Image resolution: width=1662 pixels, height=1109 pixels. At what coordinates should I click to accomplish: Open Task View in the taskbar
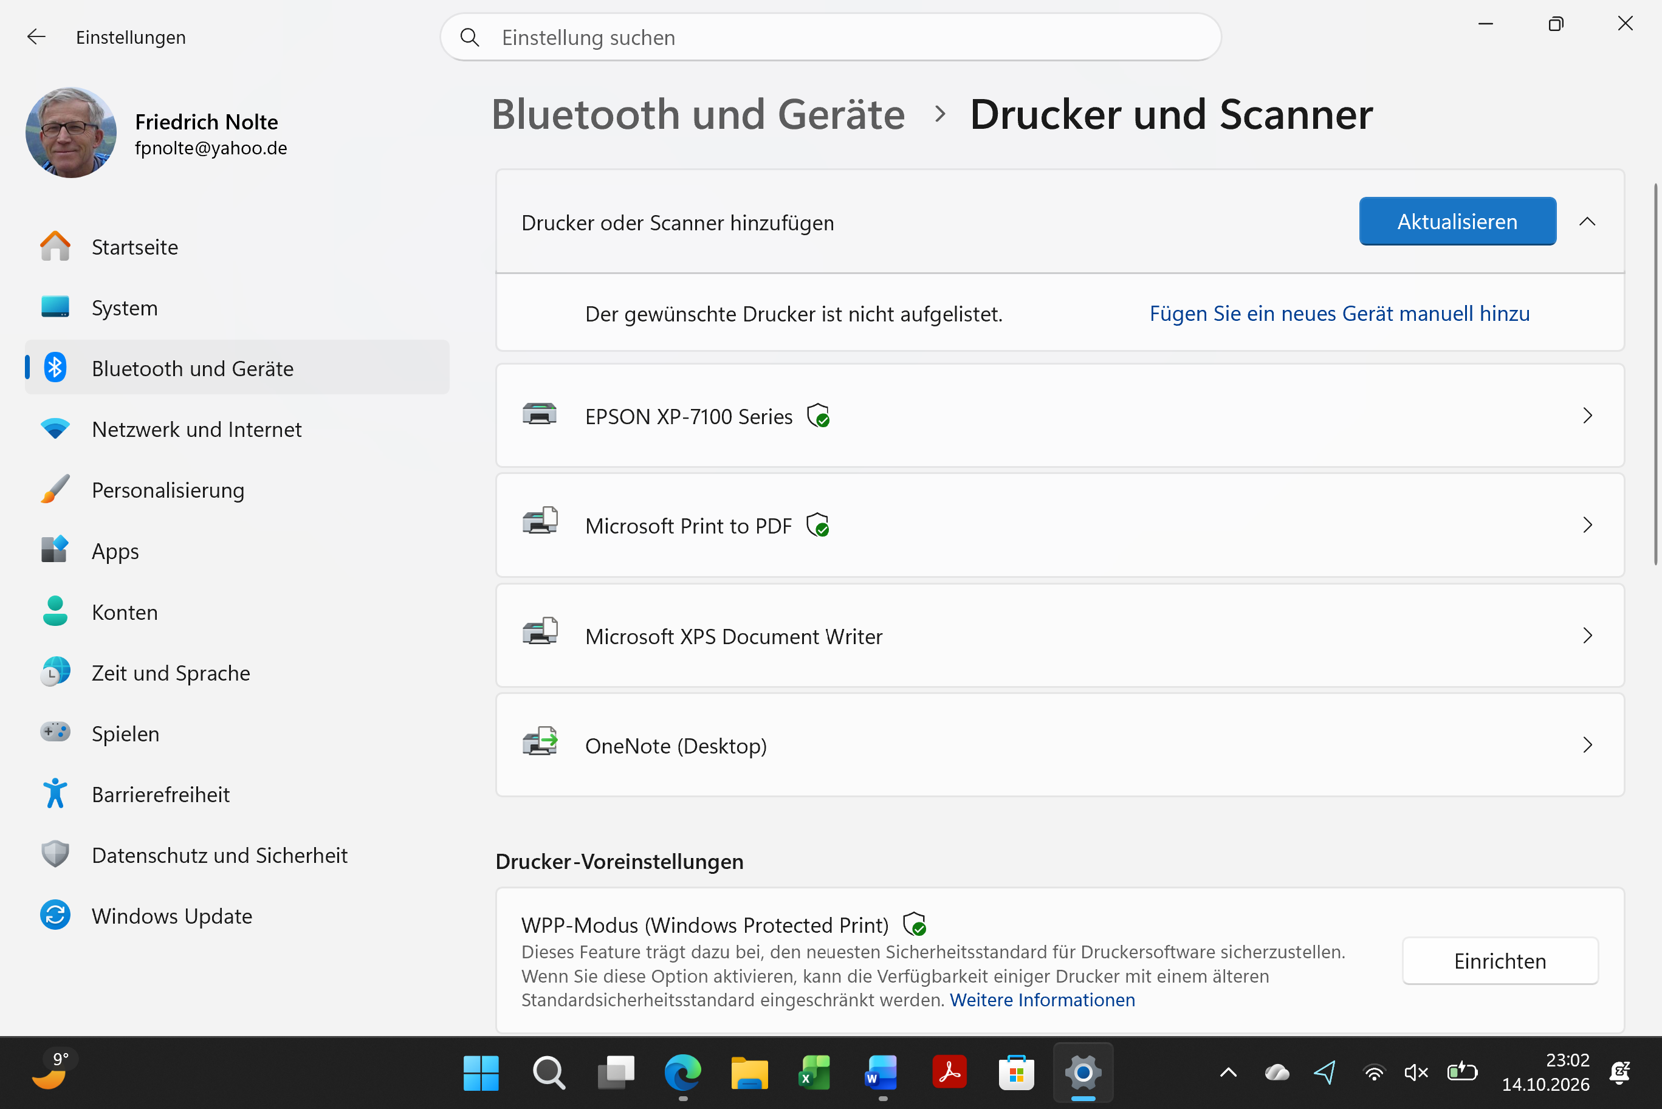coord(616,1073)
